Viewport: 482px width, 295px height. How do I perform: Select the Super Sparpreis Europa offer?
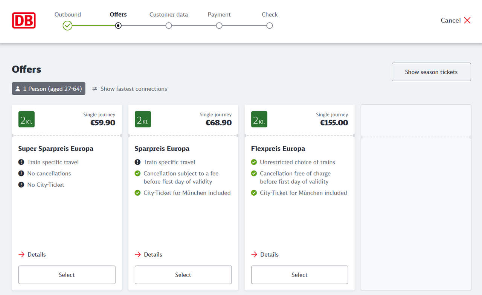click(67, 275)
